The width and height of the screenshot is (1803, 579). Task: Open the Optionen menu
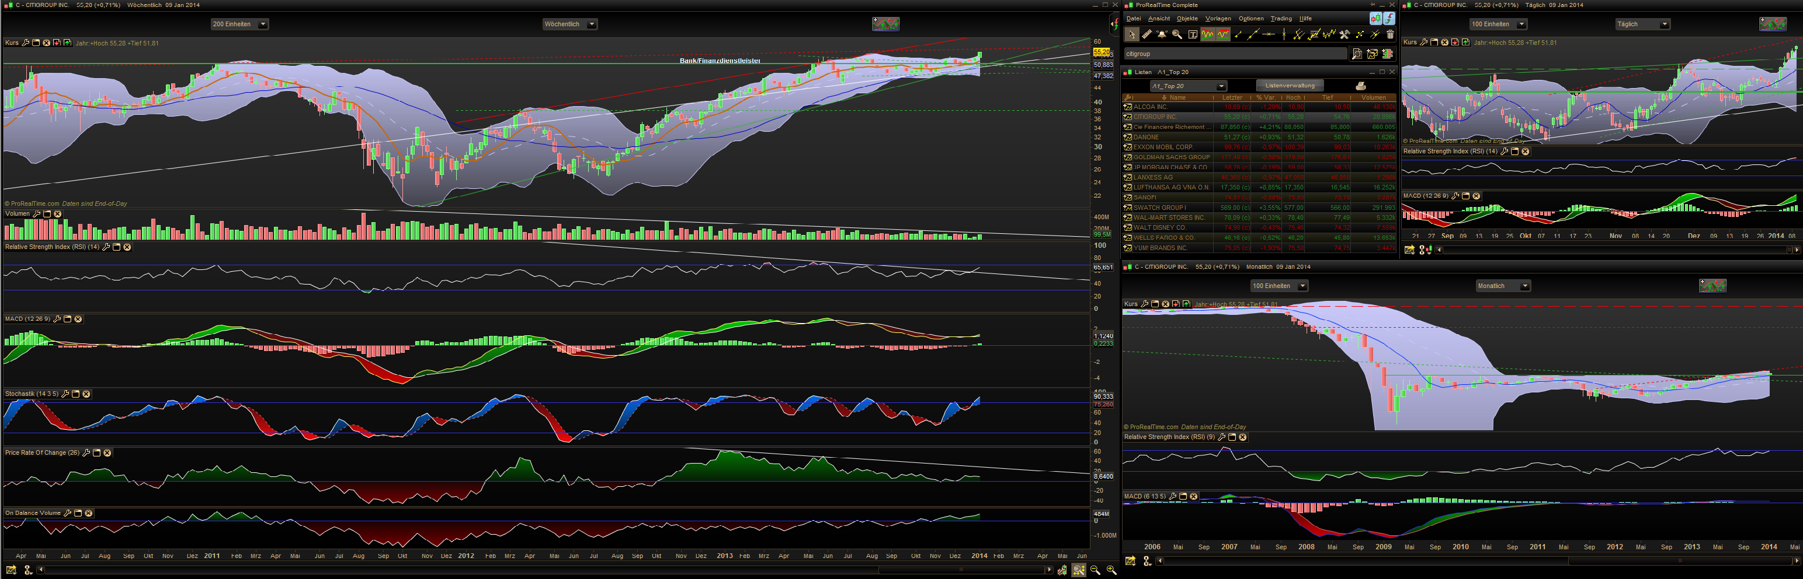click(1250, 19)
